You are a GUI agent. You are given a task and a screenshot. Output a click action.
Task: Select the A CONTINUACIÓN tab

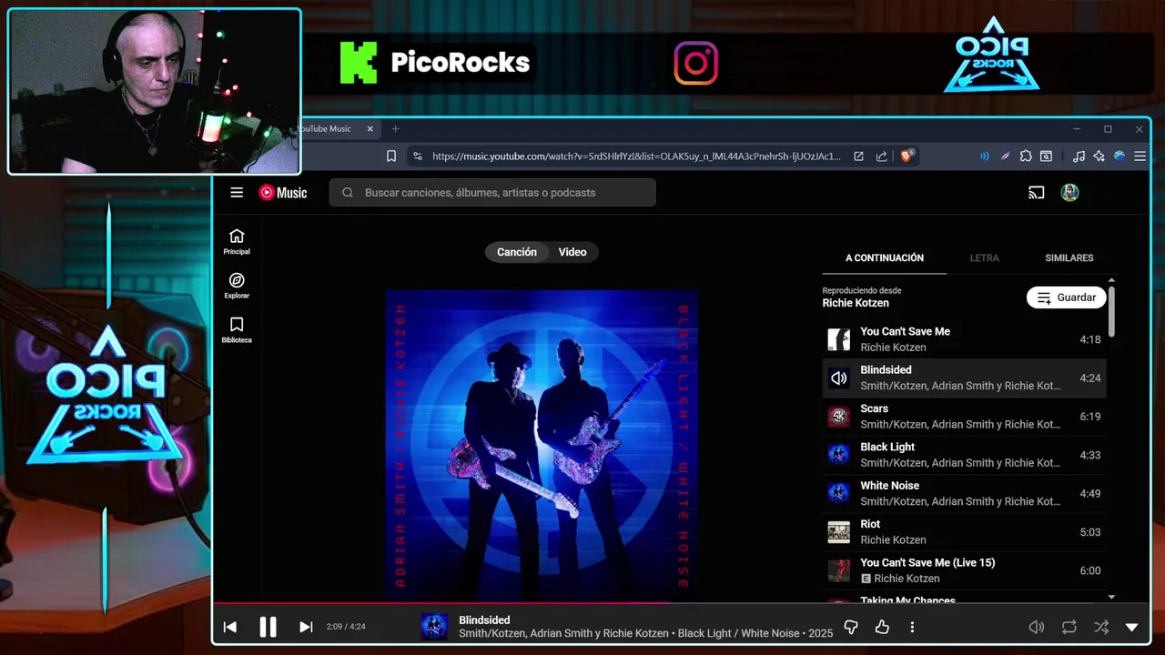(x=885, y=258)
